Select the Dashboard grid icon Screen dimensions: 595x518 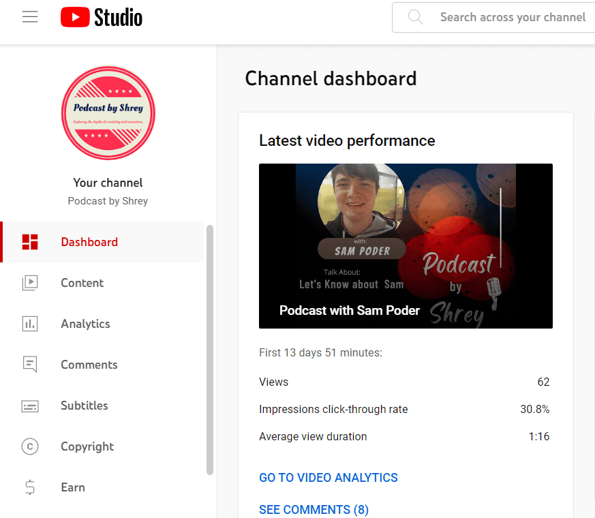[30, 242]
